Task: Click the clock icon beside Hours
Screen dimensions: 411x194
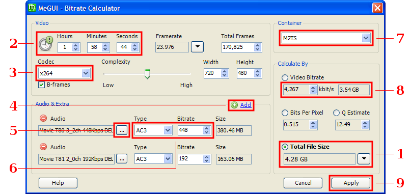Action: click(x=46, y=43)
